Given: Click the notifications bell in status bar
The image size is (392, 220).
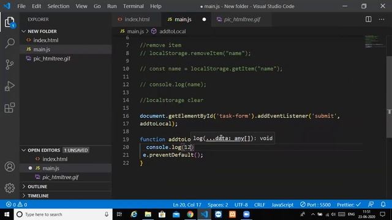Looking at the screenshot, I should (x=383, y=205).
